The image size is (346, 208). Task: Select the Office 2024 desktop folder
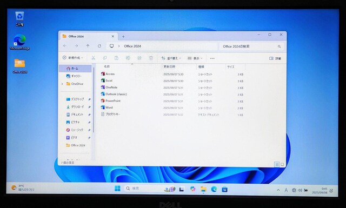coord(19,66)
